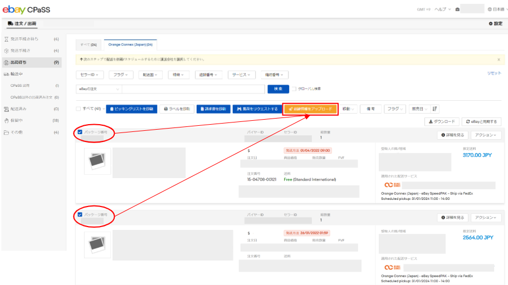Click the truck icon next to 輸送中

(6, 74)
